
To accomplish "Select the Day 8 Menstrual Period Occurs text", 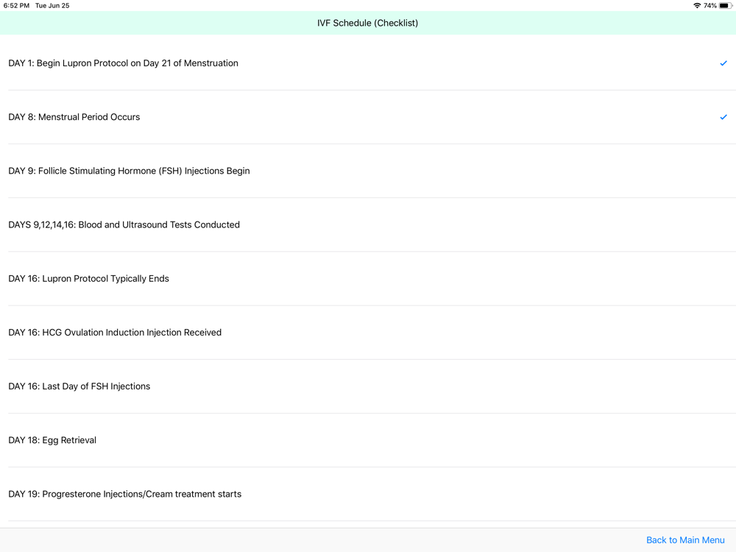I will pos(74,117).
